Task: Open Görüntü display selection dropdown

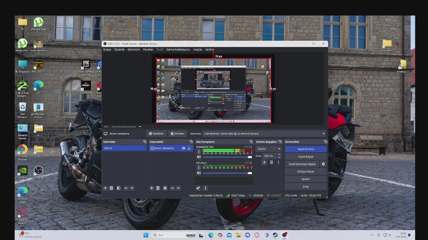Action: [264, 134]
